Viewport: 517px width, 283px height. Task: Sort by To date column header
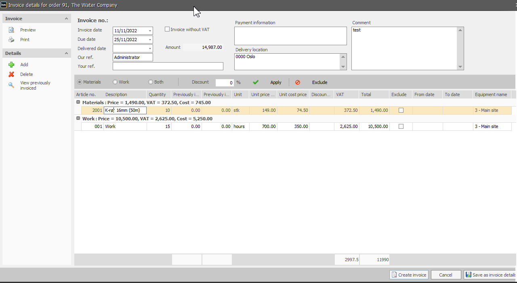(x=458, y=94)
